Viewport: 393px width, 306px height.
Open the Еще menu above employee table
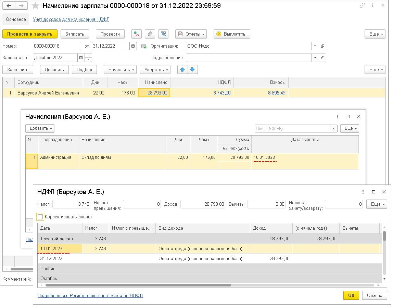pos(375,70)
